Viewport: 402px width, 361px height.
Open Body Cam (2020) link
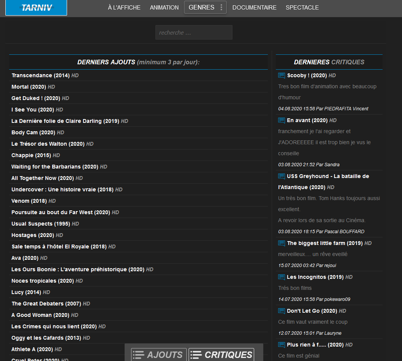[38, 133]
